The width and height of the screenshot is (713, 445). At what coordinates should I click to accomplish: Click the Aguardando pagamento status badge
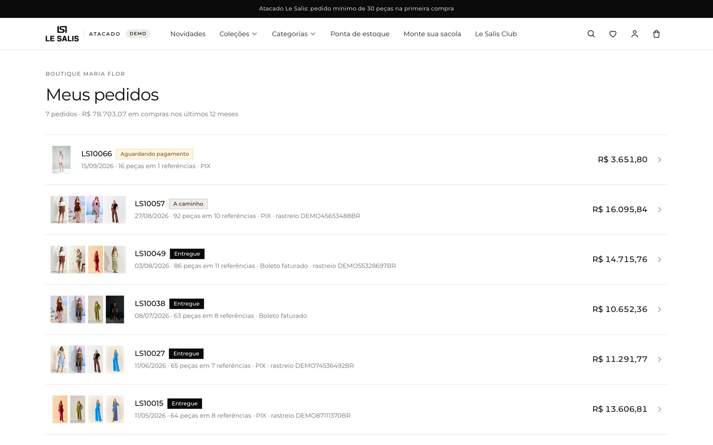155,154
